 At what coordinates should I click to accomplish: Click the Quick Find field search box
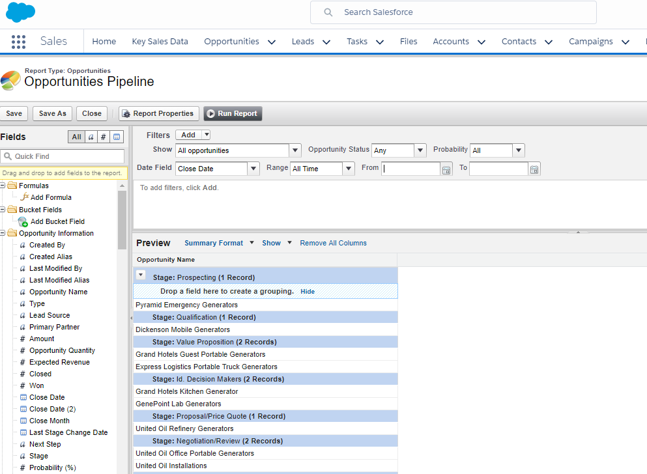pos(65,156)
